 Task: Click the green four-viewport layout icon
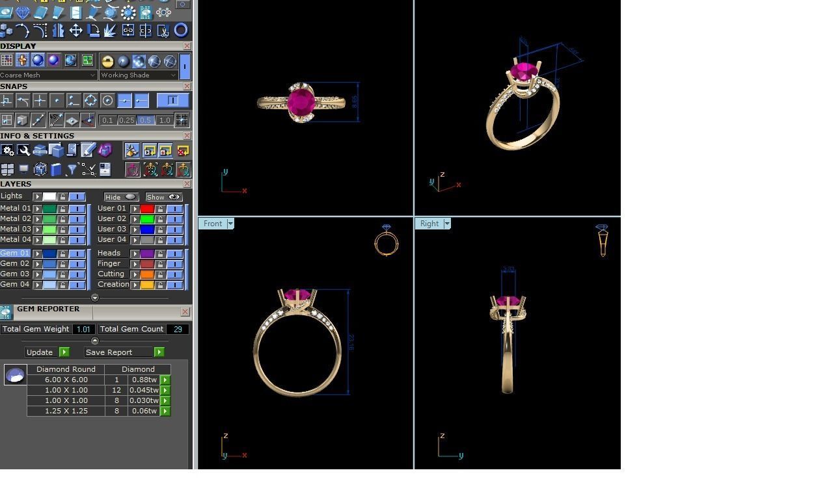[x=87, y=60]
